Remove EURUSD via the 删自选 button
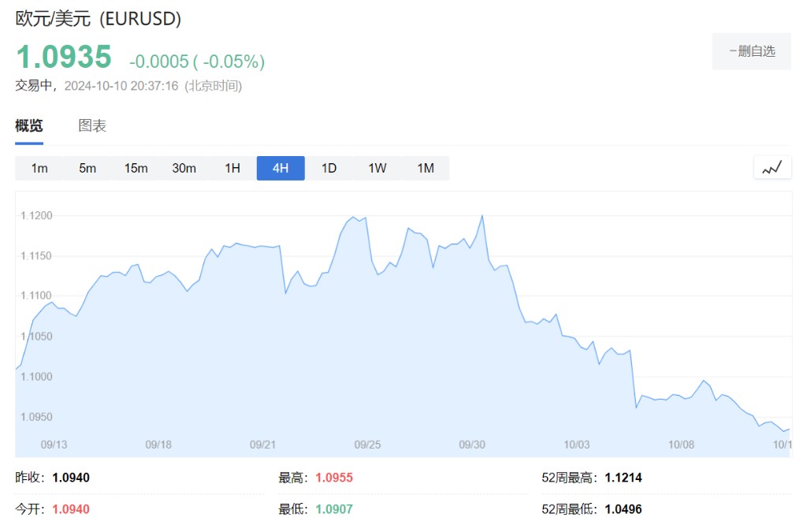 click(752, 51)
